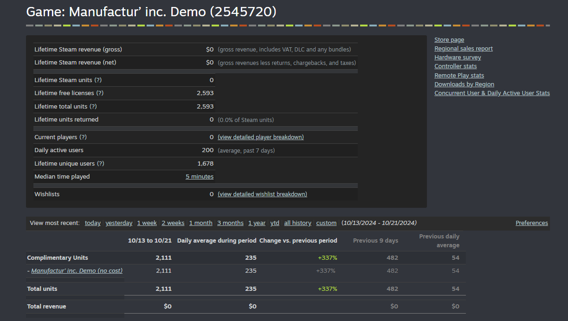568x321 pixels.
Task: Open the Store page link
Action: click(x=449, y=40)
